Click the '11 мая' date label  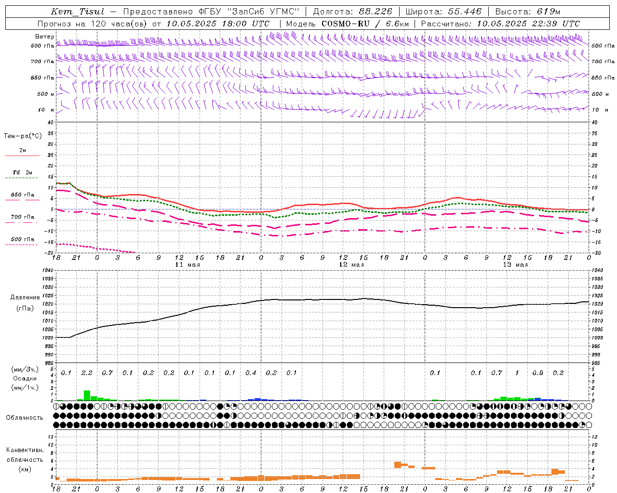click(x=187, y=265)
